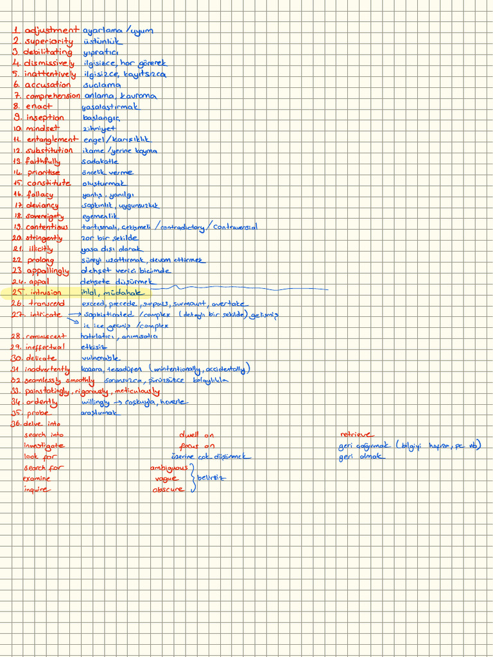Screen dimensions: 493x657
Task: Click the red word "delicate"
Action: click(40, 359)
